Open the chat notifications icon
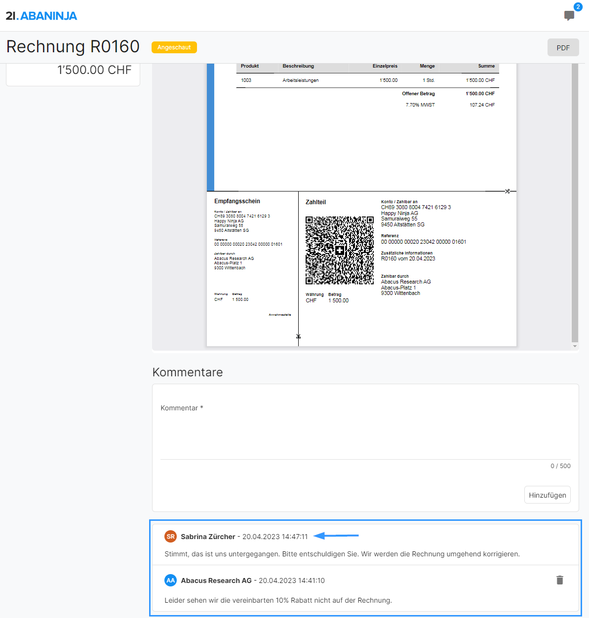This screenshot has width=589, height=618. (x=569, y=16)
